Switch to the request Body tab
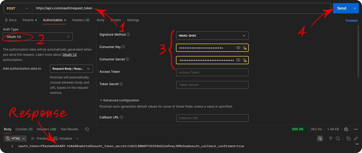Image resolution: width=362 pixels, height=153 pixels. click(x=100, y=20)
